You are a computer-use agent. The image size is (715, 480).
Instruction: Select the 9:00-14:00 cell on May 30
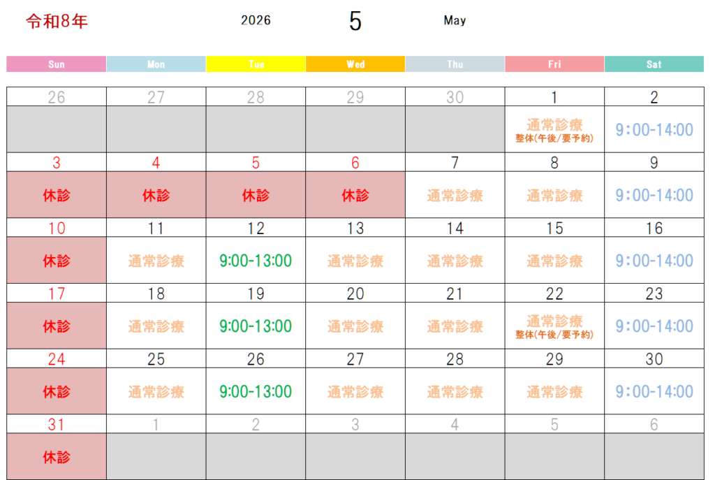[654, 391]
